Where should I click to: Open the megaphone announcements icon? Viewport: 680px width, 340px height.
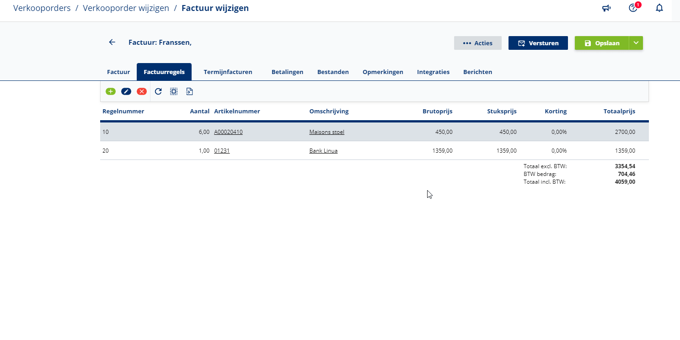point(606,8)
